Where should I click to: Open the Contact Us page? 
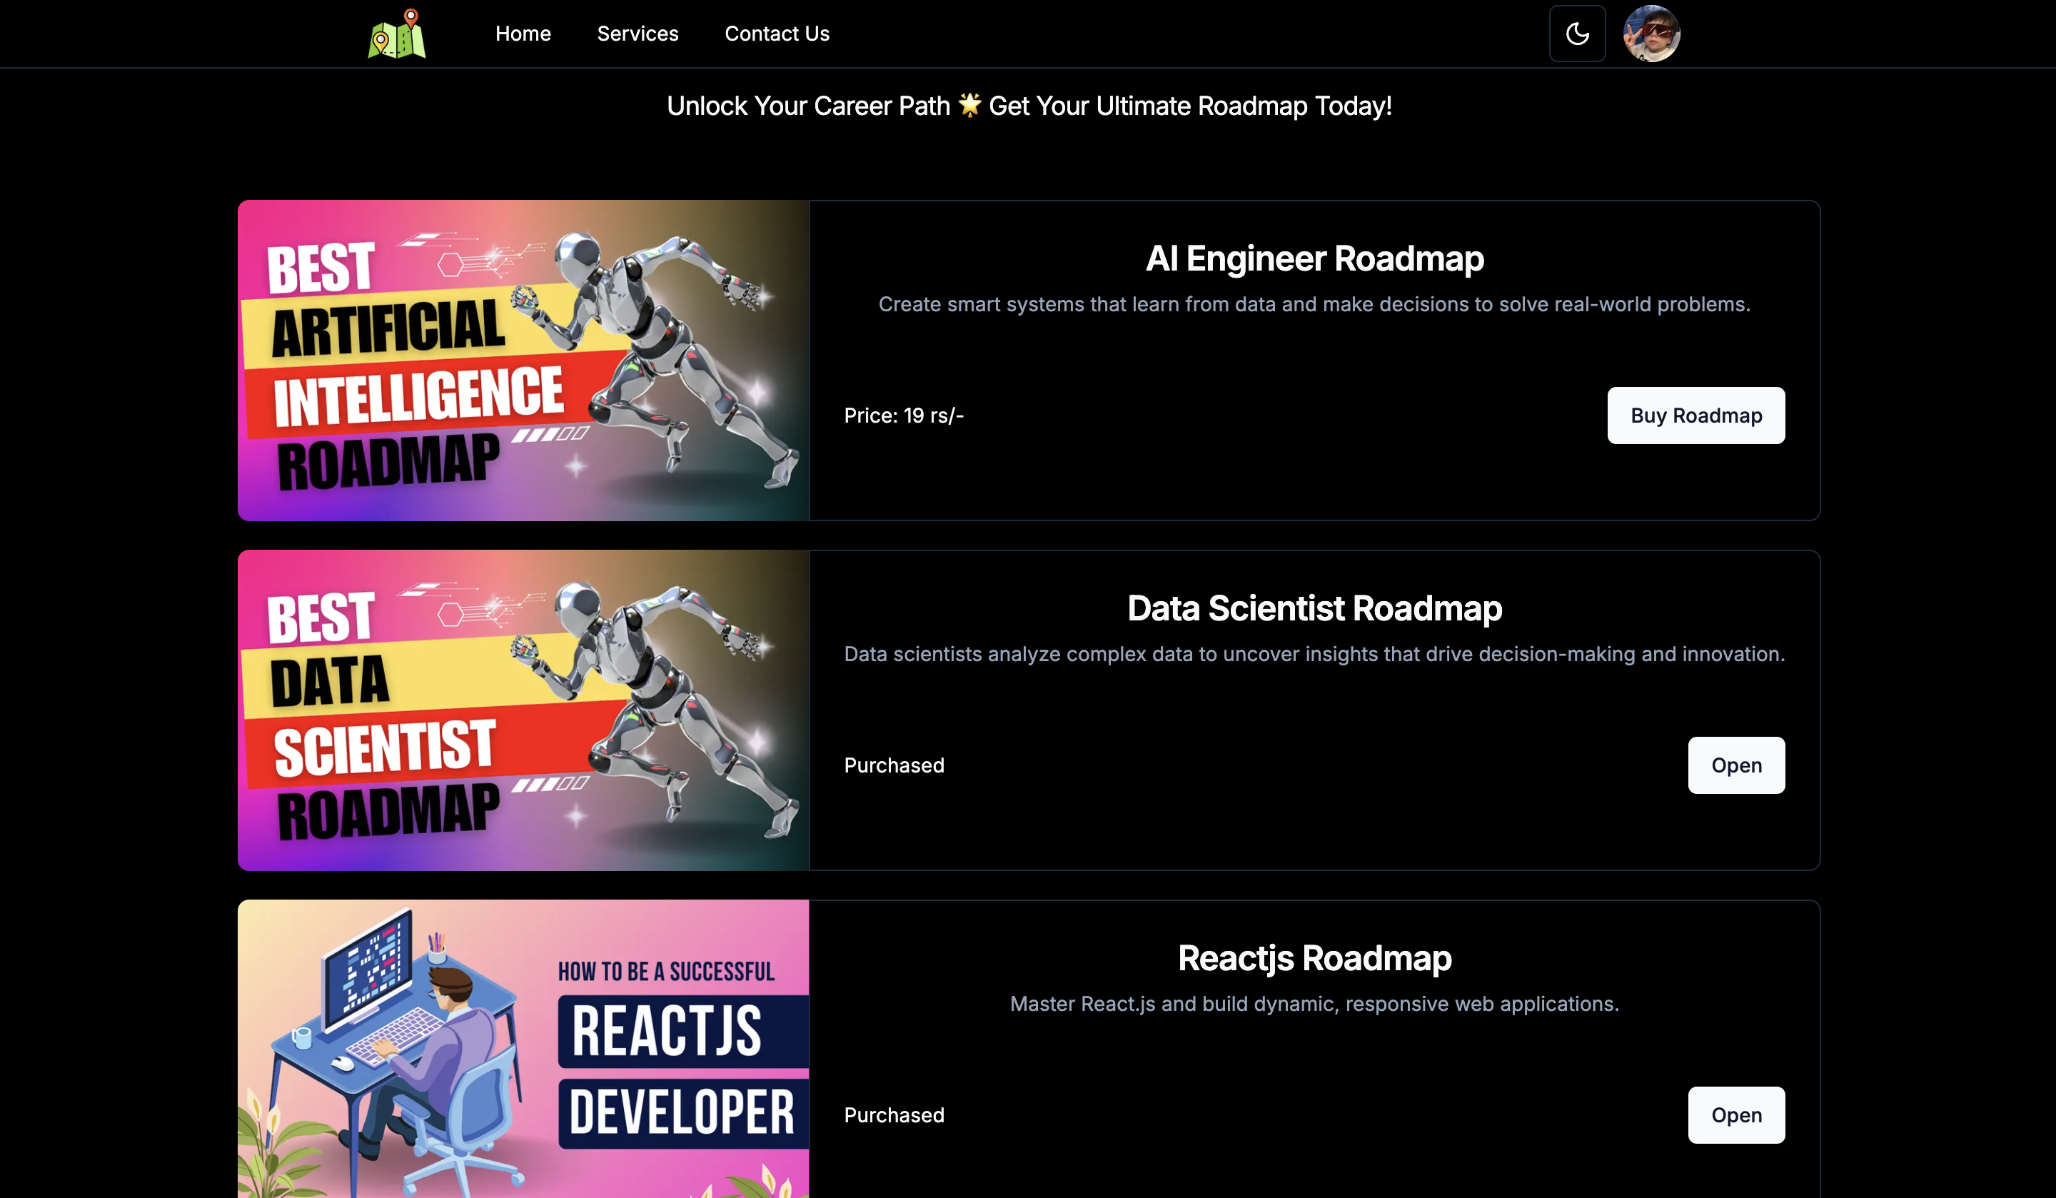[777, 34]
